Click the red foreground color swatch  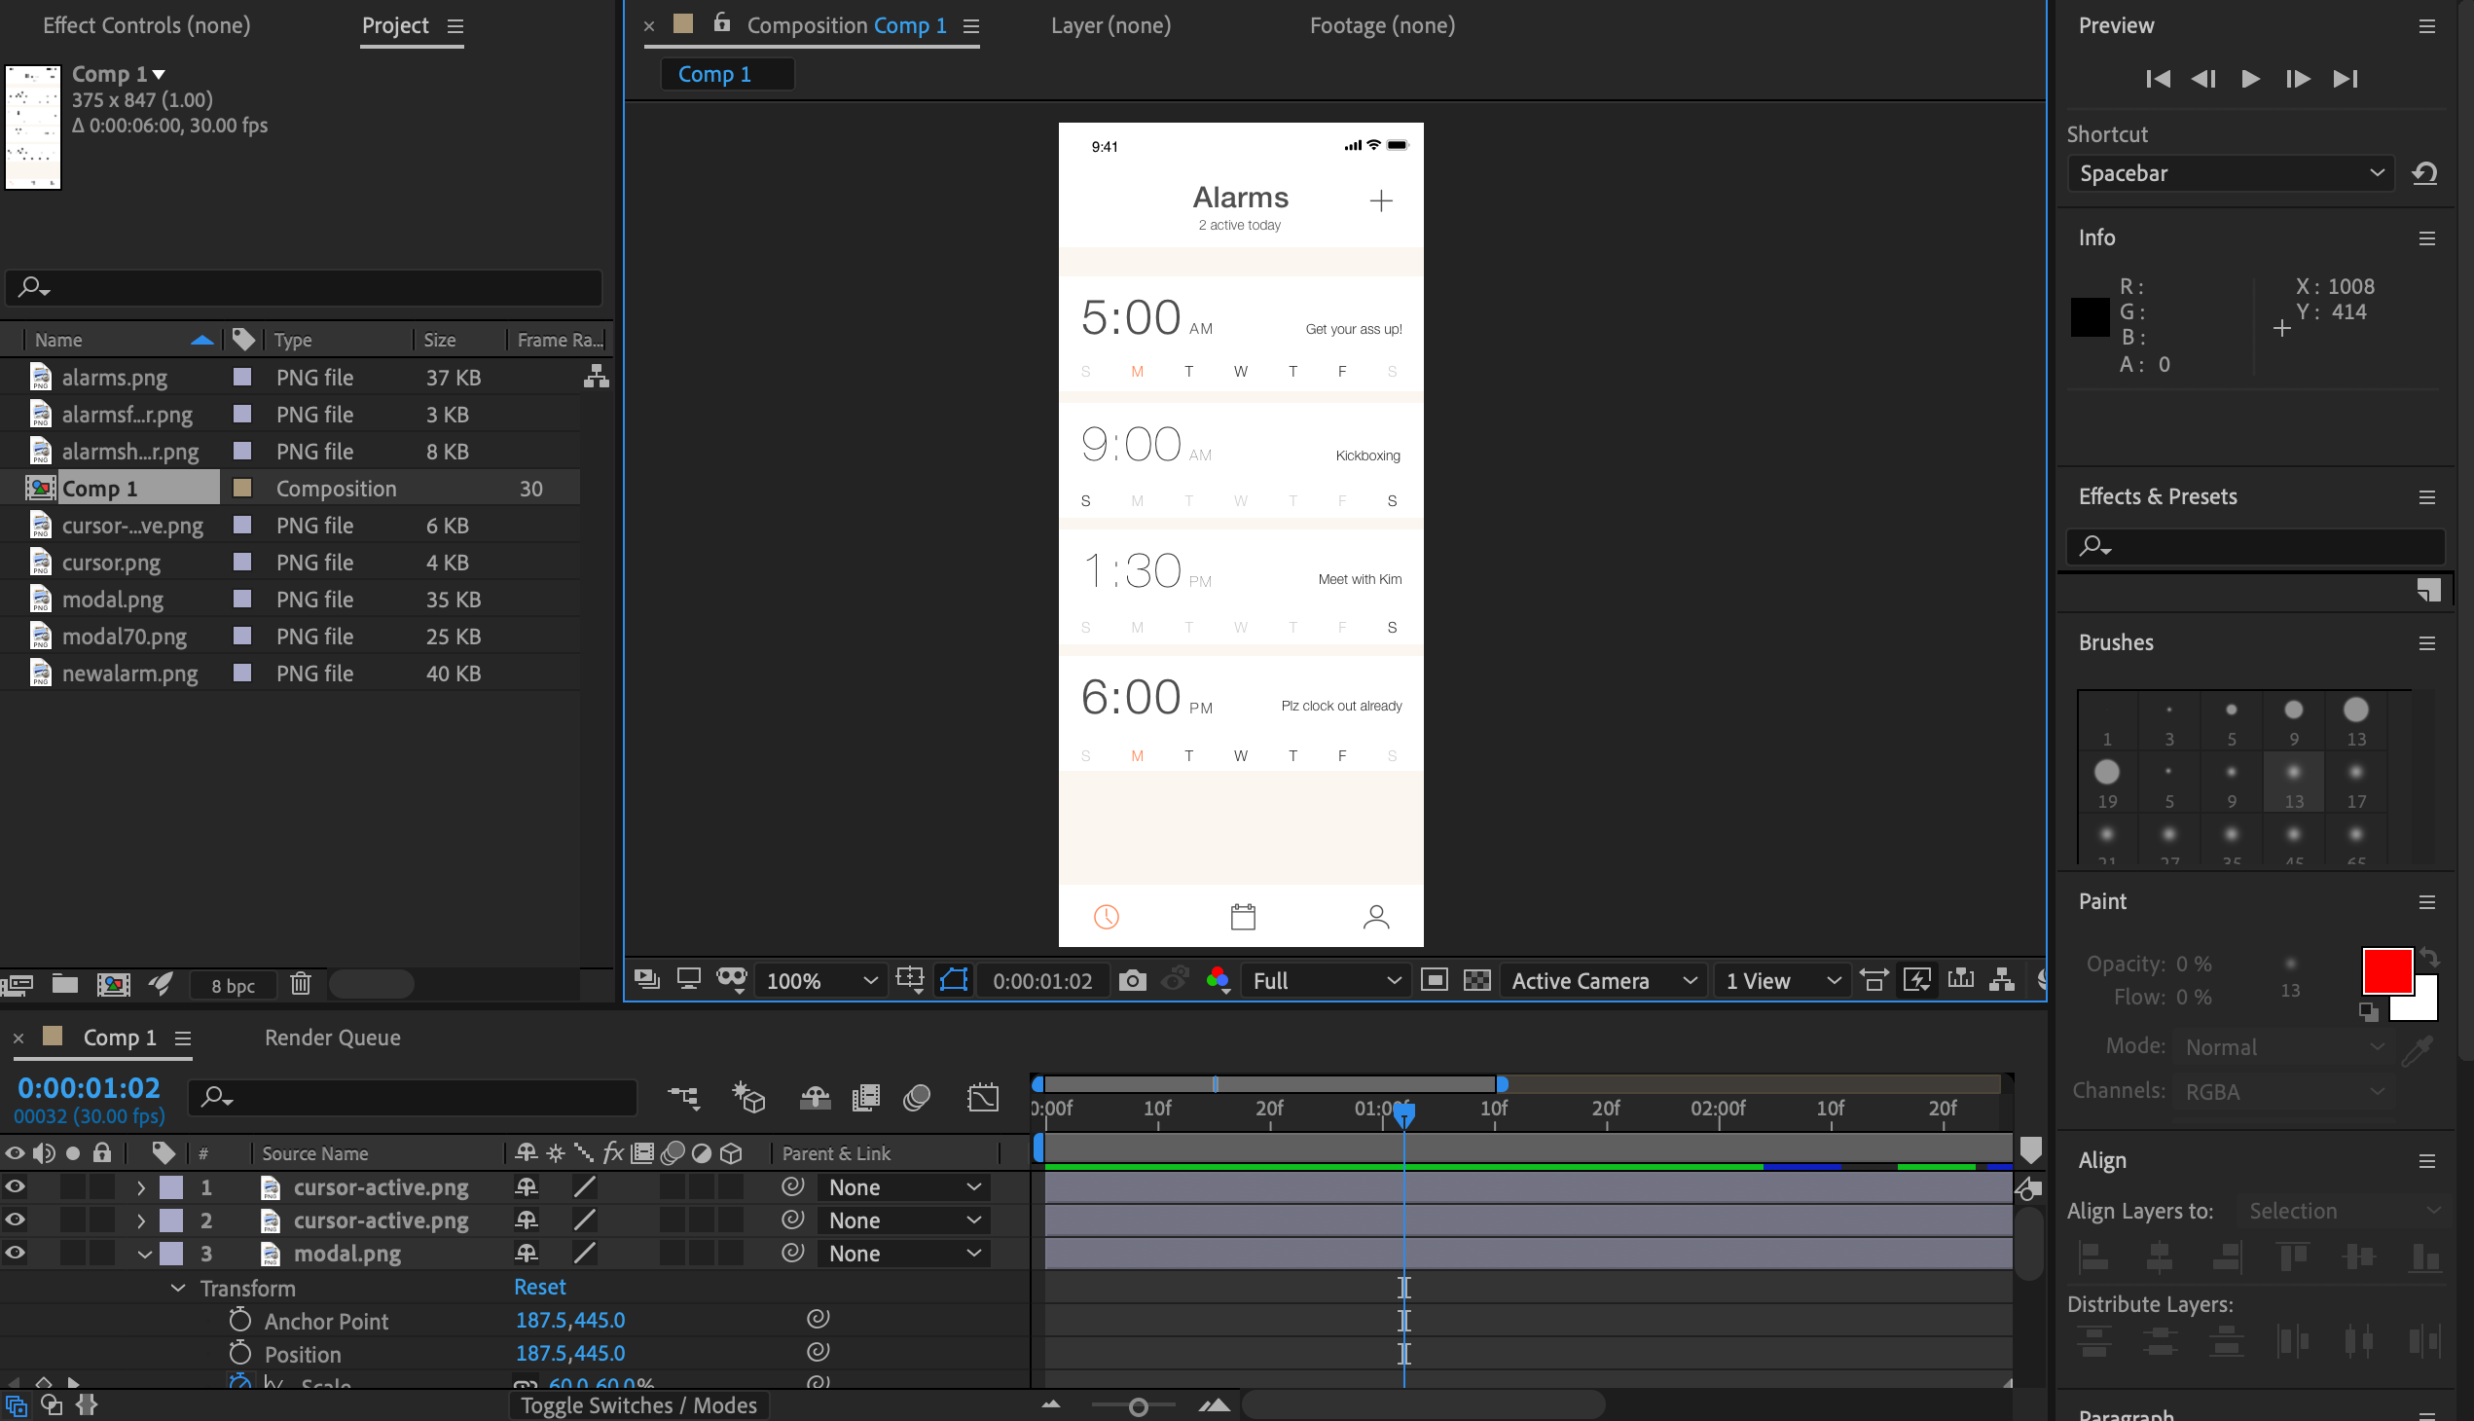coord(2387,970)
